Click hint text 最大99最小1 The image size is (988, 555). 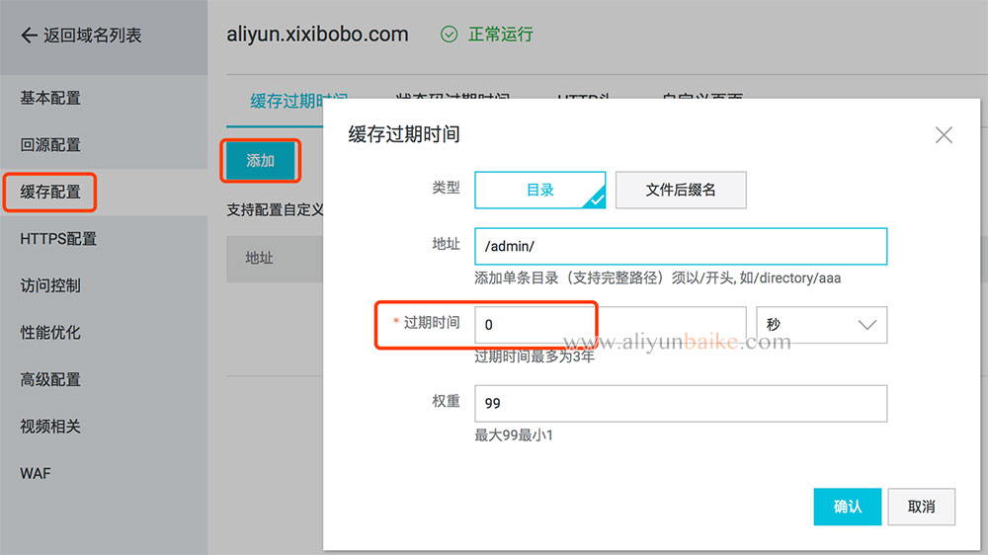514,436
